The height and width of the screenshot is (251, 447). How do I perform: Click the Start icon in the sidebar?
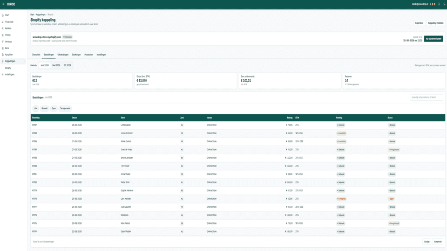(x=3, y=16)
